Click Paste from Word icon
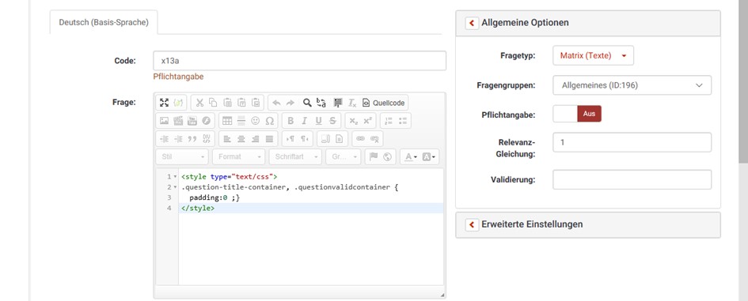Screen dimensions: 748x301 (256, 103)
